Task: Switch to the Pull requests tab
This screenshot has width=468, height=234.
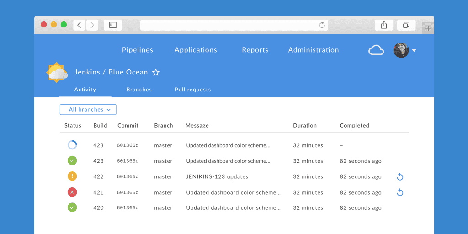Action: pyautogui.click(x=193, y=90)
